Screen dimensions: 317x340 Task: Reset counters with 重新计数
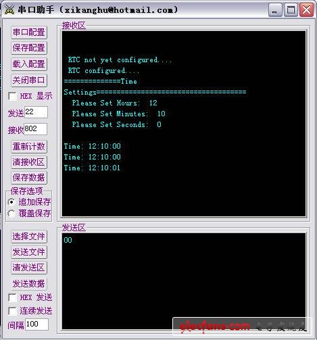[29, 147]
